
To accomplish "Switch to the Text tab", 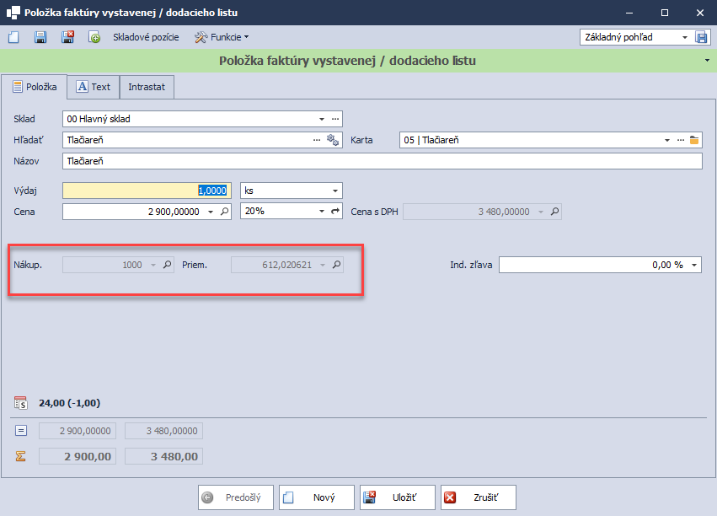I will (x=93, y=87).
